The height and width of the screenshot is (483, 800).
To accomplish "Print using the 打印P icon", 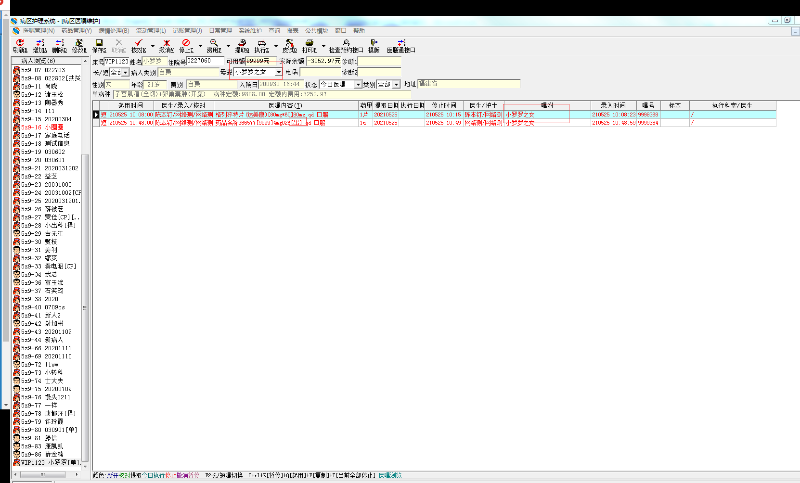I will (x=310, y=46).
